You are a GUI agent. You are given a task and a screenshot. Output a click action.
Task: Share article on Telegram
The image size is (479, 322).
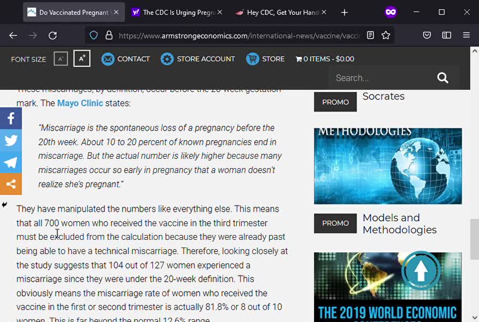tap(11, 162)
